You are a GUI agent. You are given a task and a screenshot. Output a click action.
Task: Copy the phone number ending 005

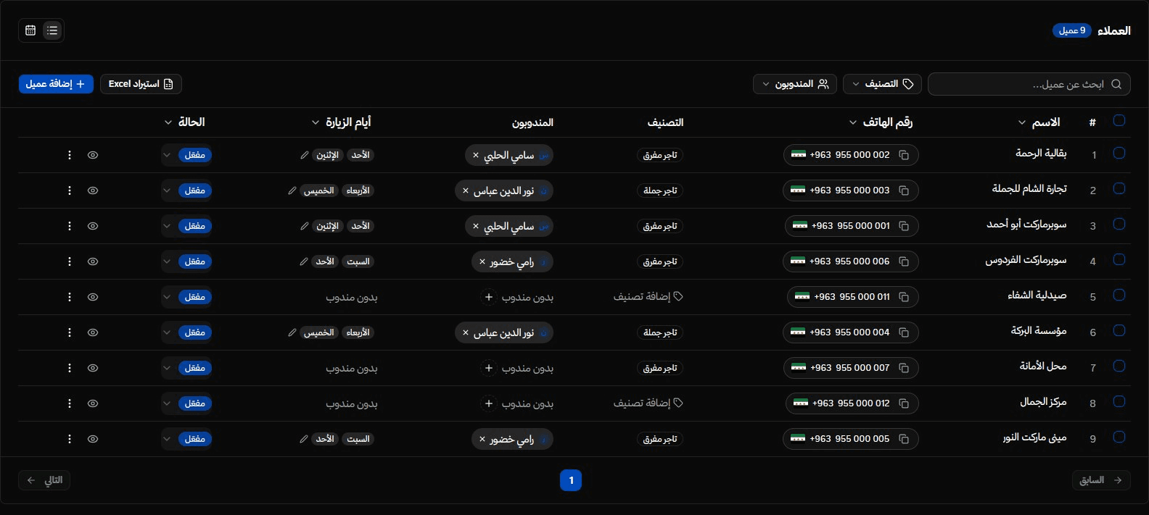[x=904, y=439]
